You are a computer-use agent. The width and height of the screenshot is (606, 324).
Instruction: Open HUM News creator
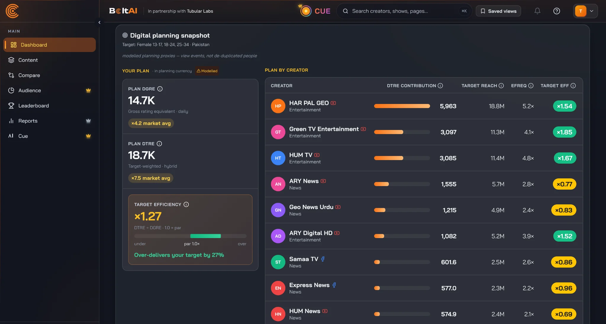point(305,311)
